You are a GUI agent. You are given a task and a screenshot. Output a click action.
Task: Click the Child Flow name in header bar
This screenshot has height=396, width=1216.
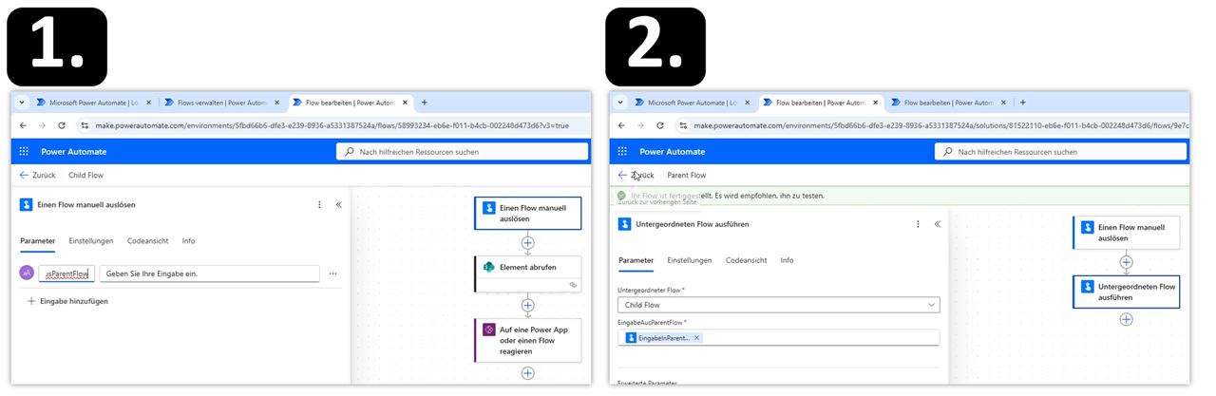pyautogui.click(x=85, y=176)
